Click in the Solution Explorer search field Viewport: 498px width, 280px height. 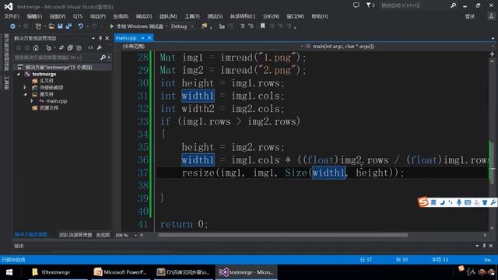(57, 58)
